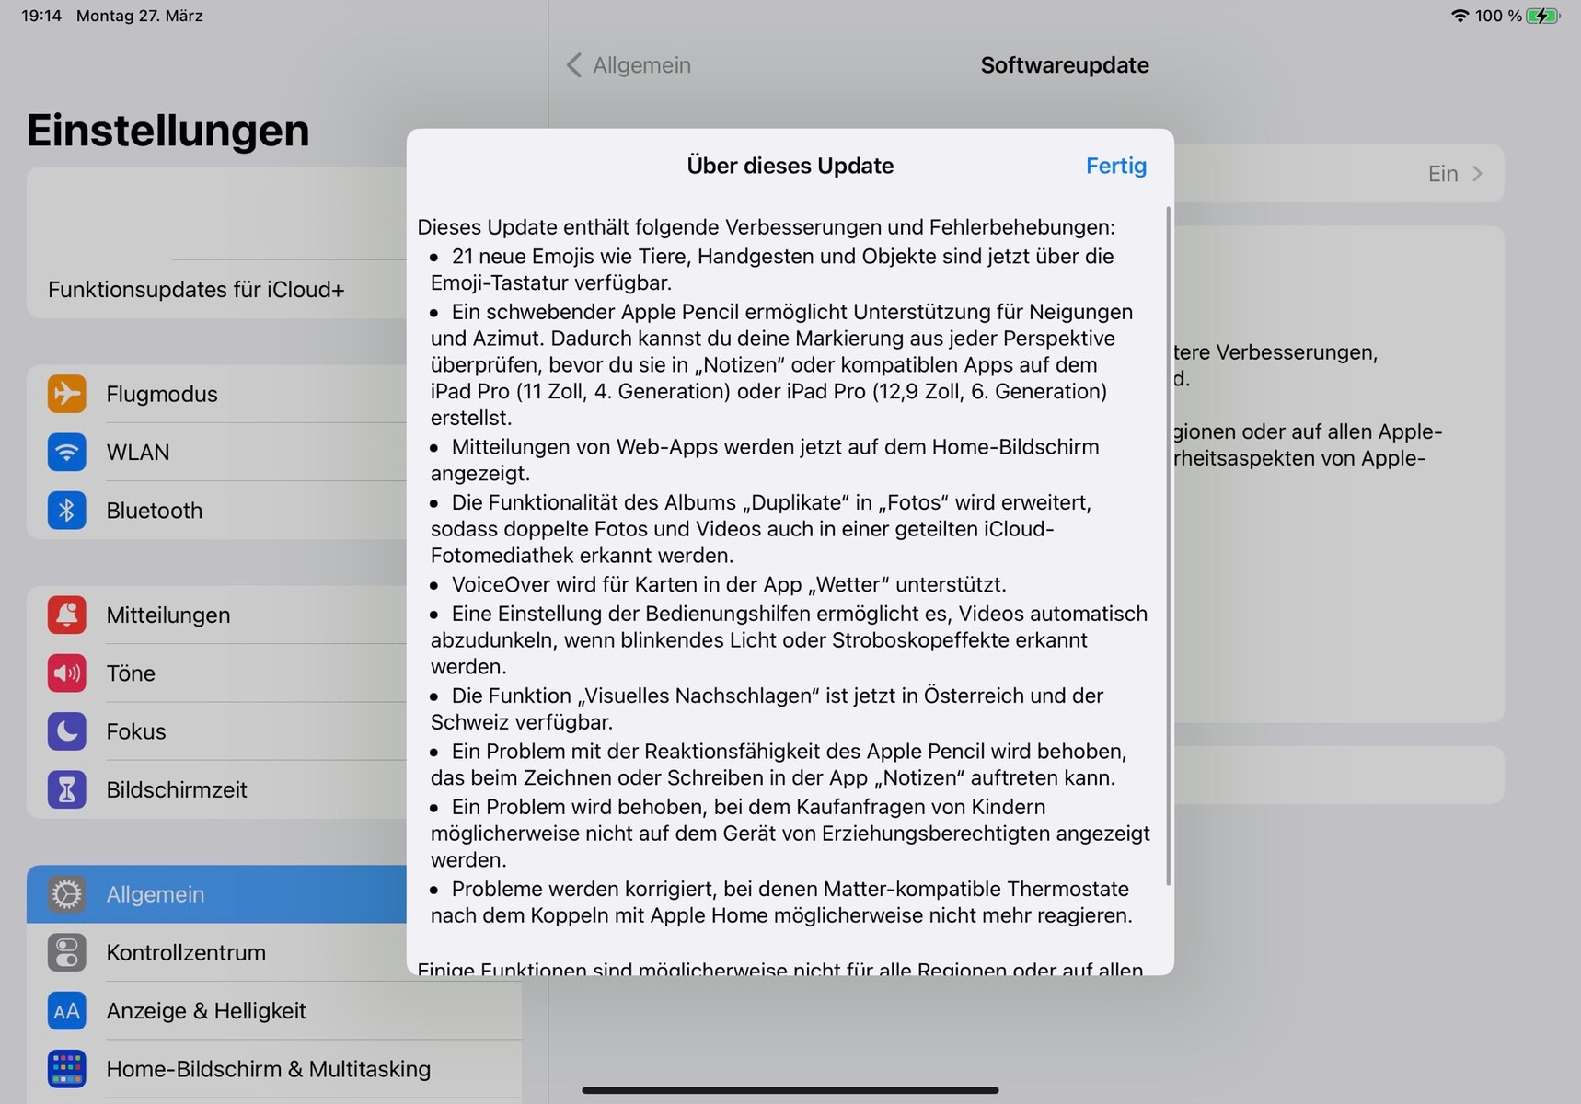1581x1104 pixels.
Task: Open Anzeige & Helligkeit settings
Action: (274, 1010)
